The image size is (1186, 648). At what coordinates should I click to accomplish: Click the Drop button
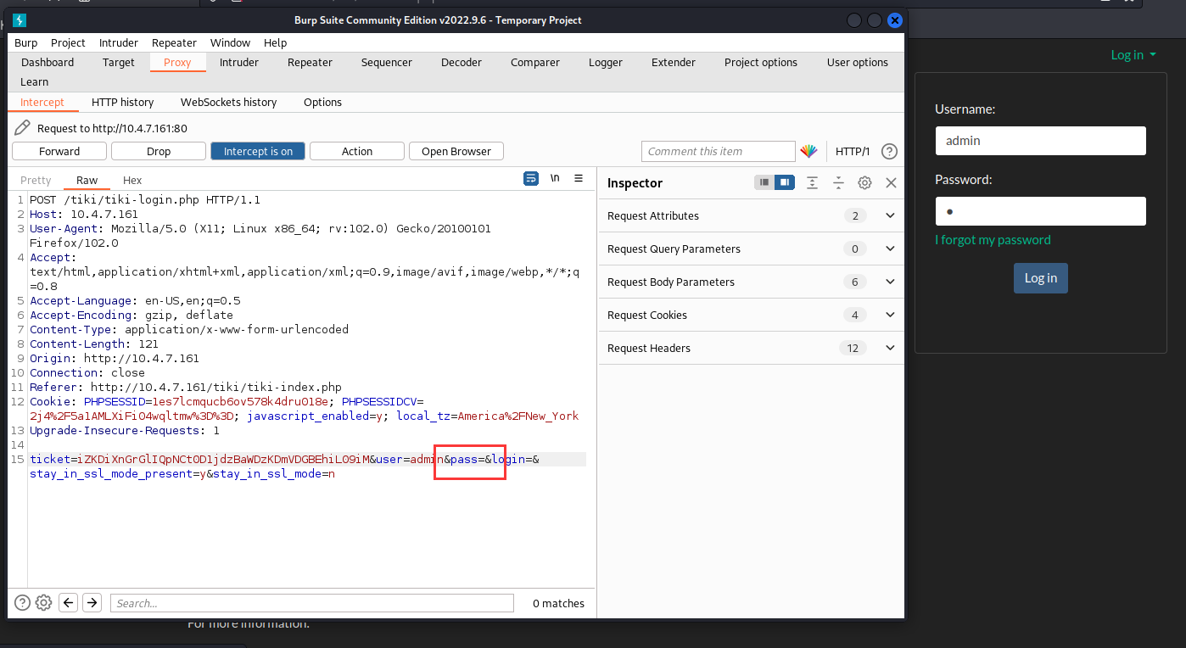[x=159, y=151]
